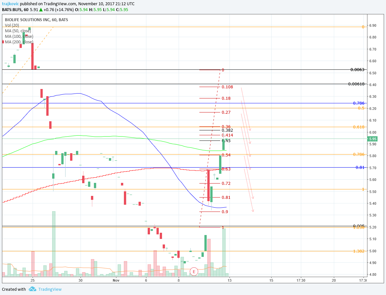
Task: Click the orange 0.618 retracement label
Action: [359, 127]
